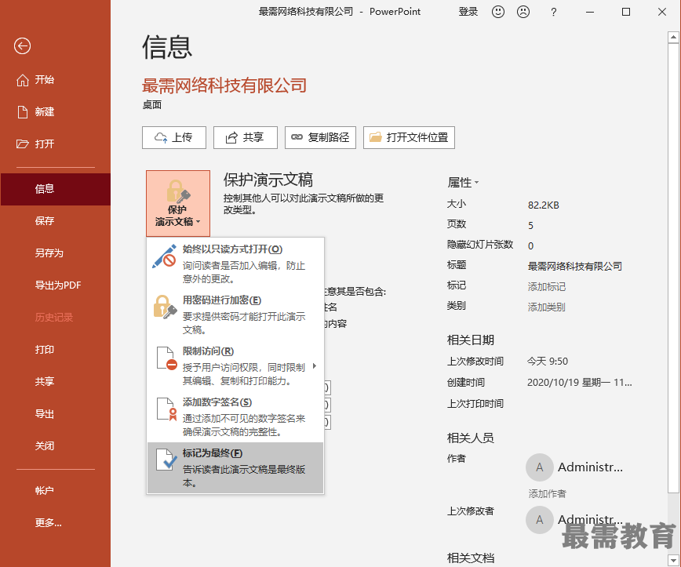Click the restricted access document icon
Screen dimensions: 681x567
pyautogui.click(x=166, y=358)
